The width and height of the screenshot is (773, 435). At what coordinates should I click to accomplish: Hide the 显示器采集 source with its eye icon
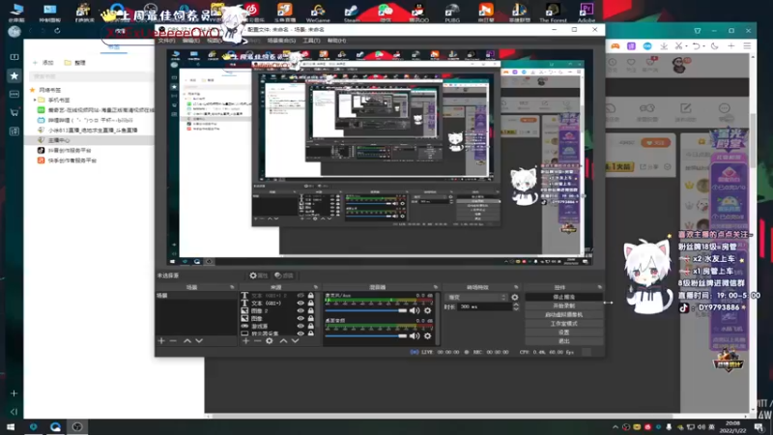point(301,333)
